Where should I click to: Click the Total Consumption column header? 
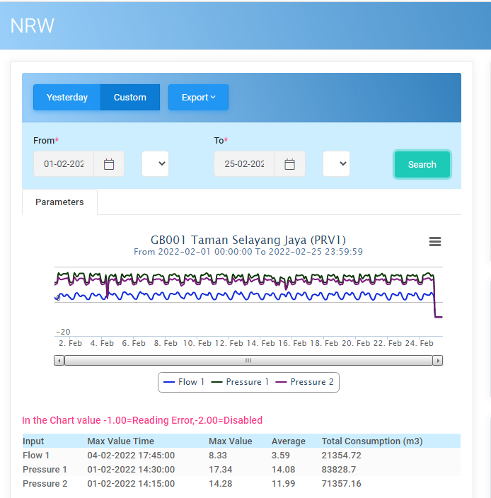(371, 441)
